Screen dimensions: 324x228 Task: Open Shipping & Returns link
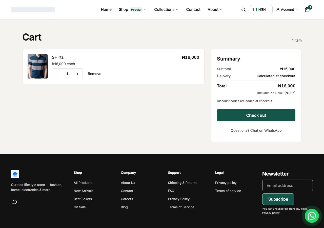pyautogui.click(x=183, y=183)
